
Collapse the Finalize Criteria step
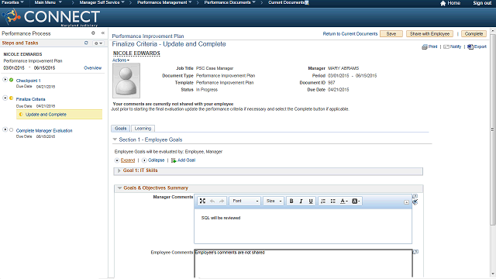[x=5, y=98]
